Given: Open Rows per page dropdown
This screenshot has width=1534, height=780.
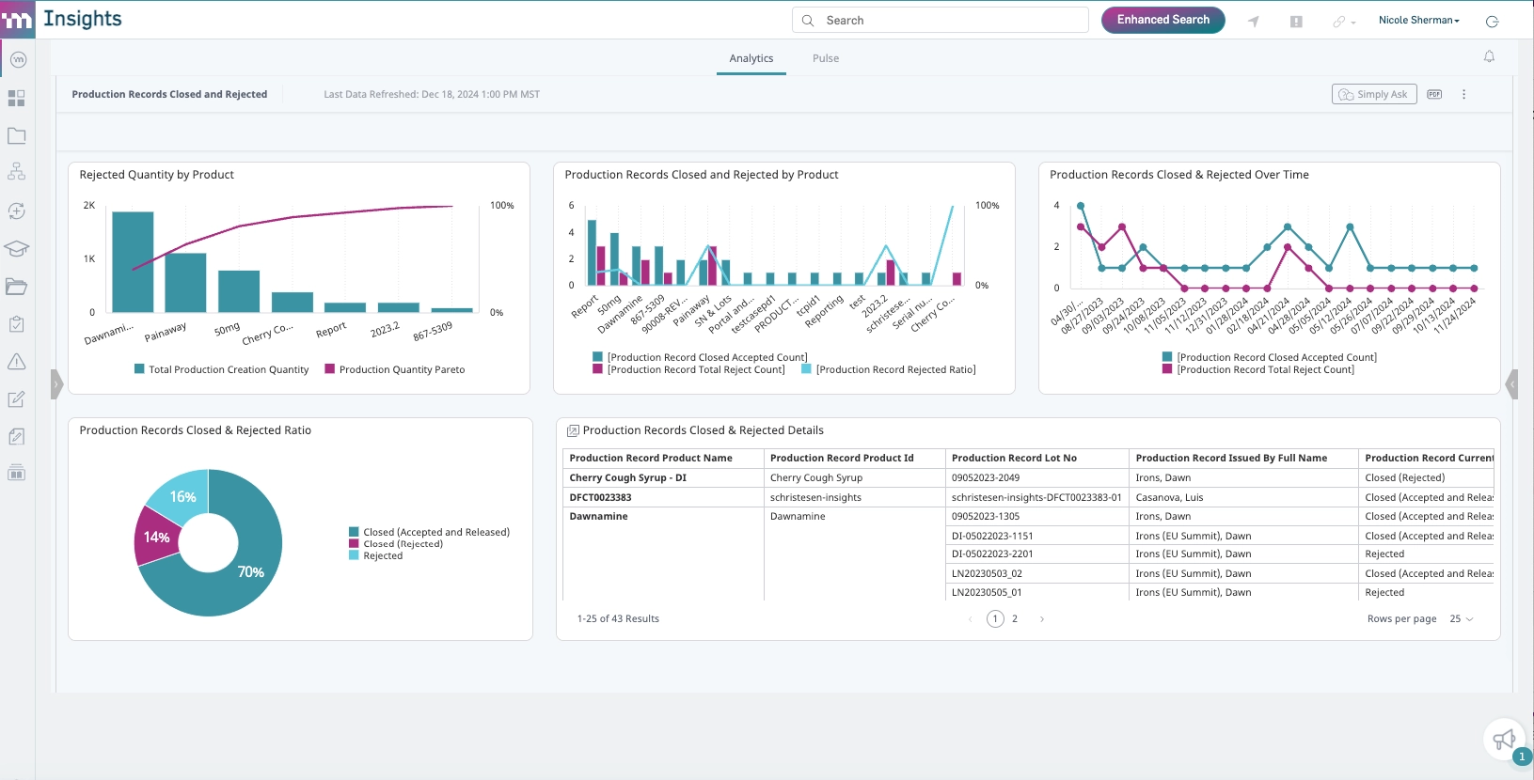Looking at the screenshot, I should 1462,618.
